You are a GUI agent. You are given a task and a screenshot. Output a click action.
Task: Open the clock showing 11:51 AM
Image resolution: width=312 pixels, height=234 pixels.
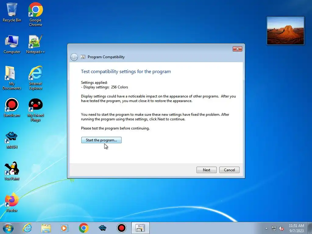[x=296, y=228]
